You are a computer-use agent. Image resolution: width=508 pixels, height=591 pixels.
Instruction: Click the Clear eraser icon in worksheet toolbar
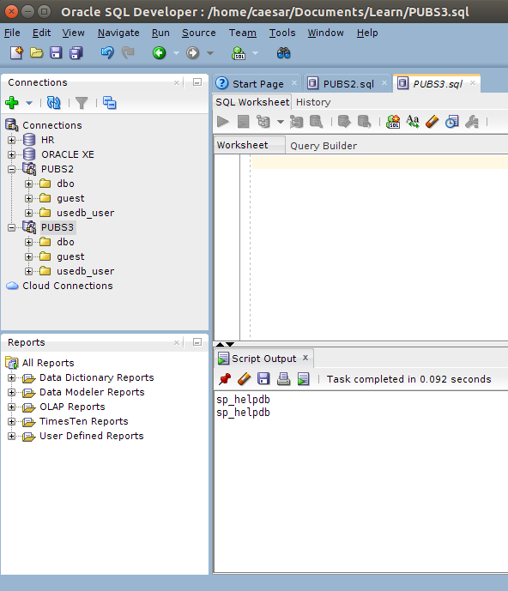click(x=432, y=122)
